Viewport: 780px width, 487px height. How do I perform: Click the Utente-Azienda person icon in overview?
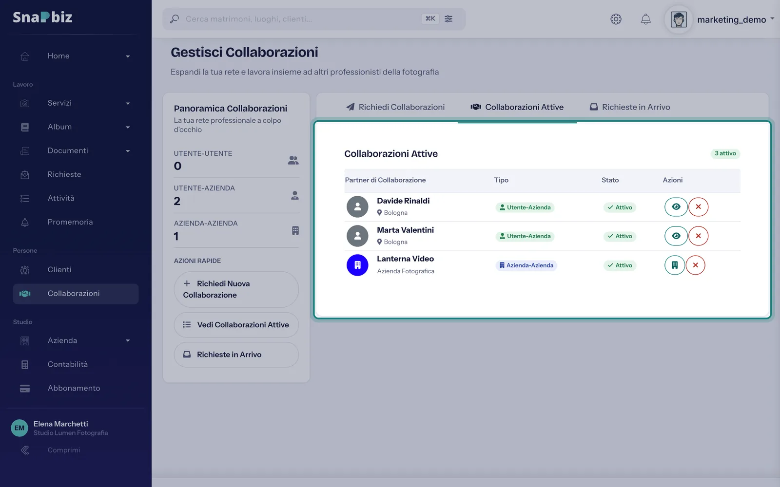pyautogui.click(x=295, y=195)
